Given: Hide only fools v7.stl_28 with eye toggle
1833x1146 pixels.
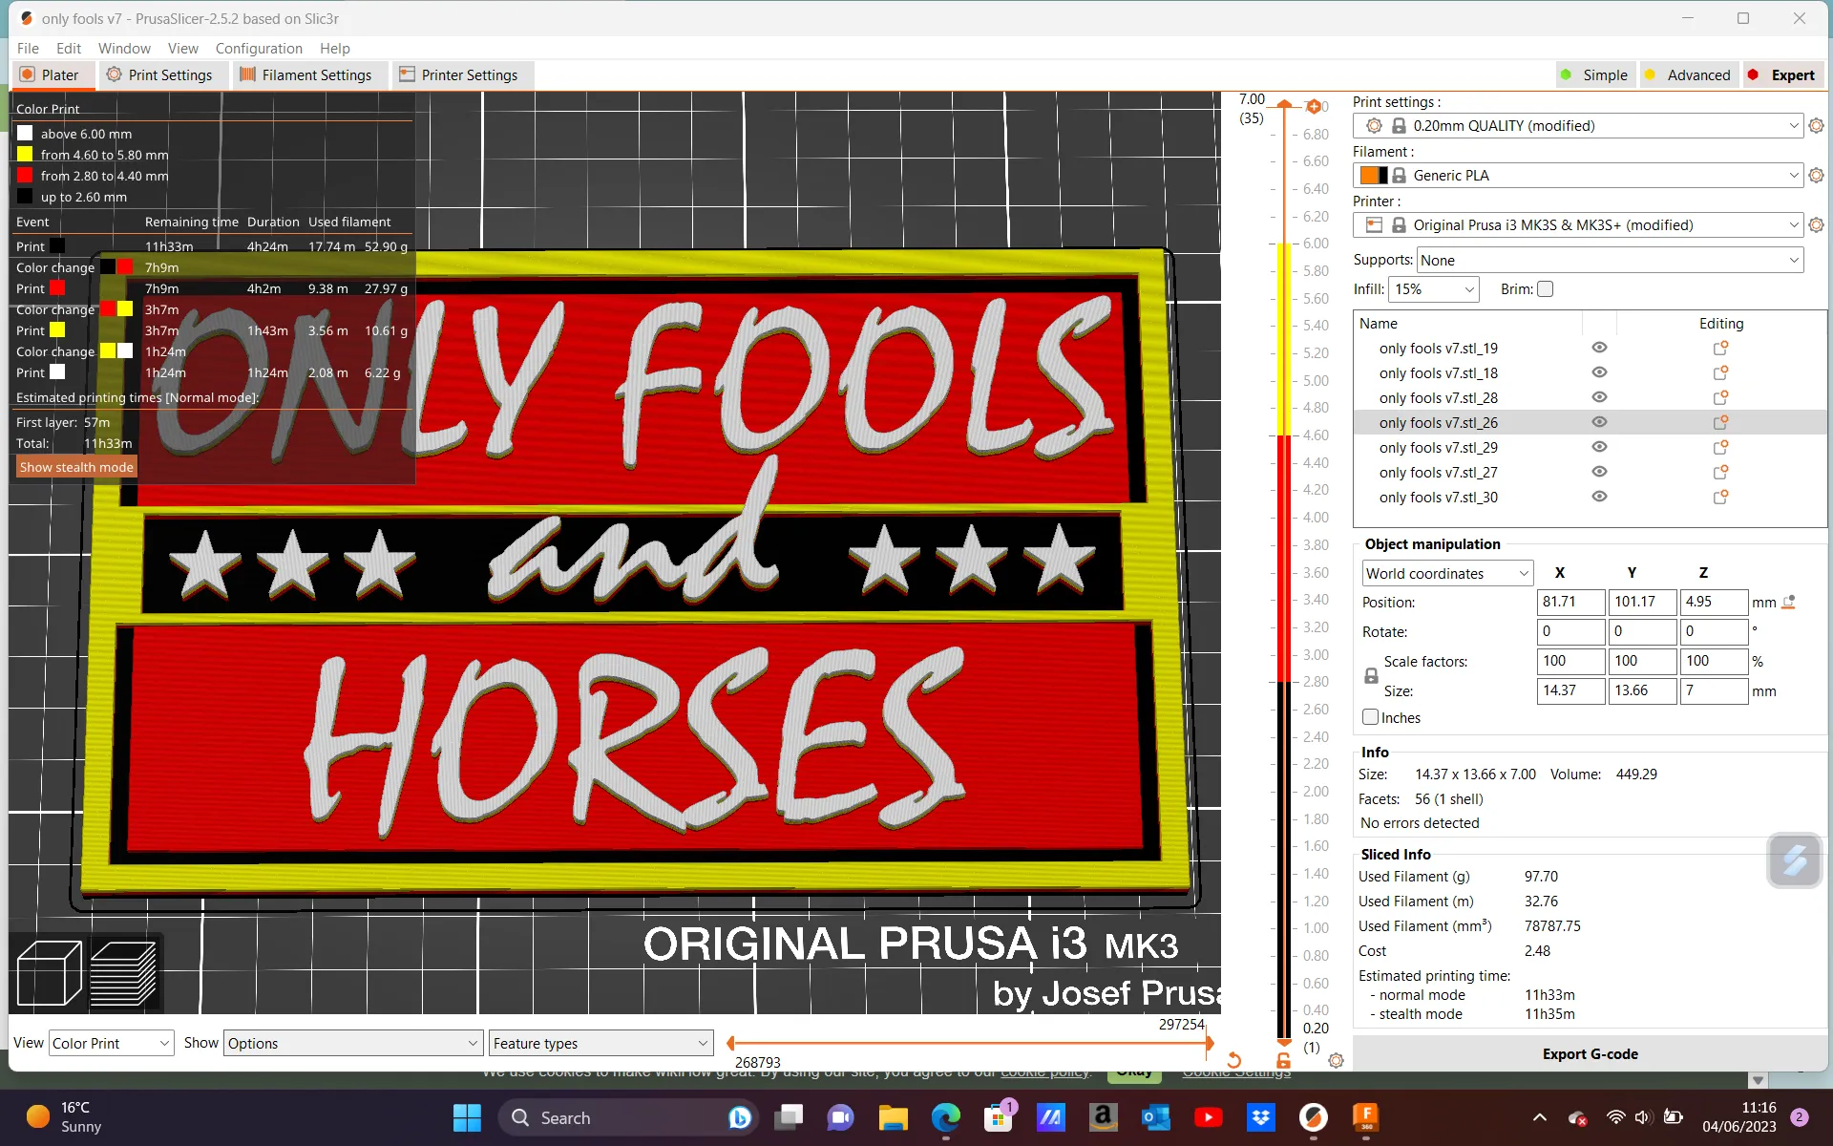Looking at the screenshot, I should tap(1599, 397).
